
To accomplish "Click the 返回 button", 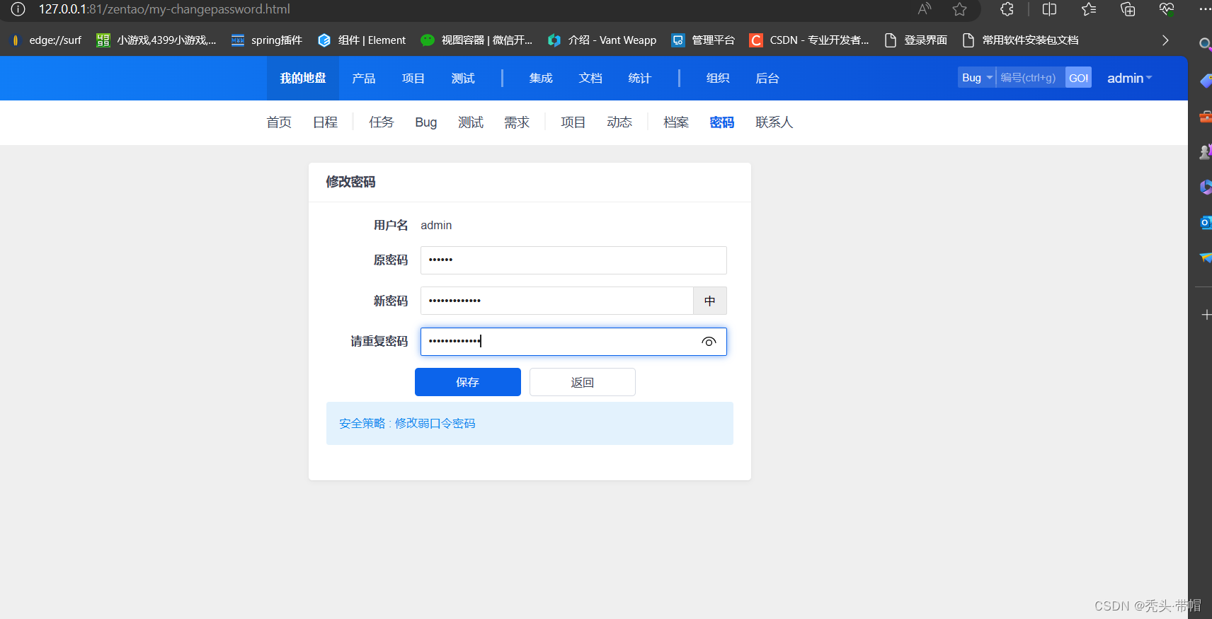I will coord(583,382).
